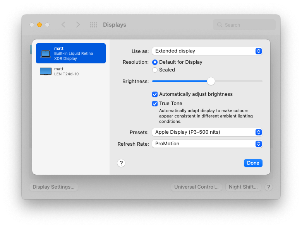Click the Done button
The width and height of the screenshot is (302, 228).
click(253, 163)
